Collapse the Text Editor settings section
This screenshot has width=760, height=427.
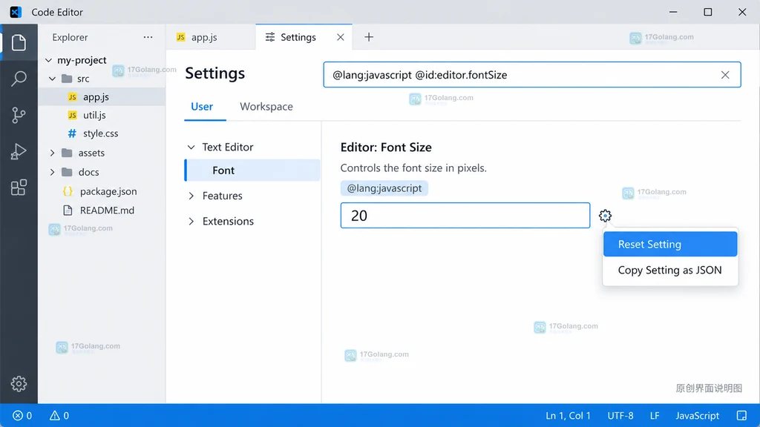coord(191,148)
